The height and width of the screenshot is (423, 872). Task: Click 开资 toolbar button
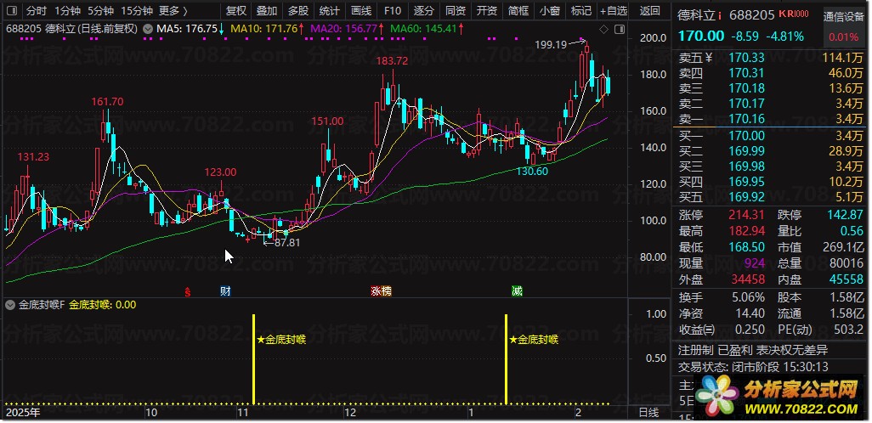487,10
